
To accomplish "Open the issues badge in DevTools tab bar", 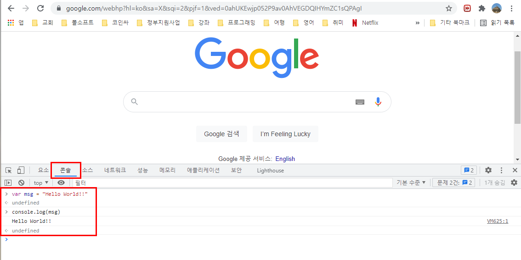I will [x=469, y=171].
